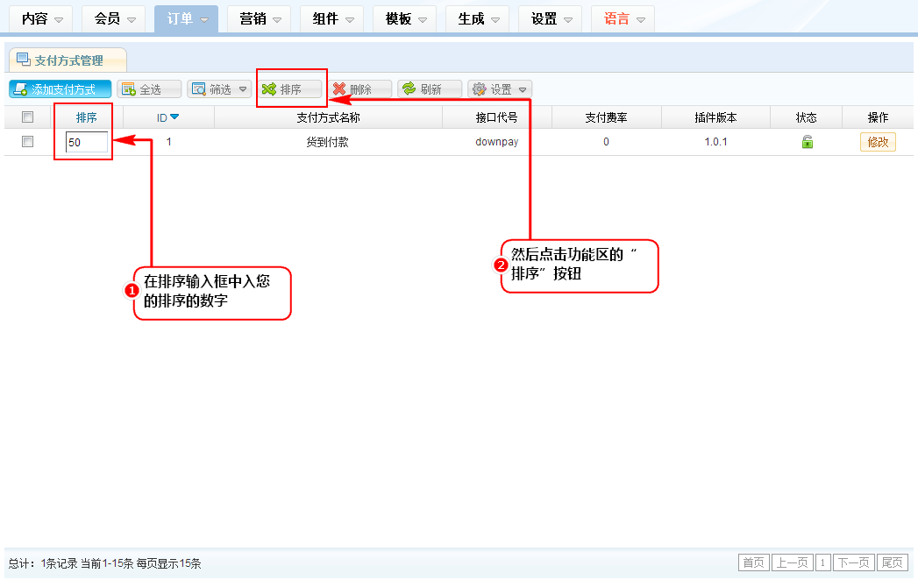Click the 删除 delete toolbar button
918x580 pixels.
click(x=360, y=89)
